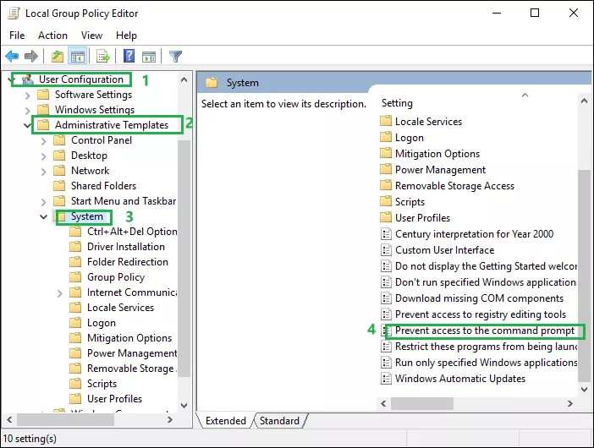Click the Restrict these programs policy icon
This screenshot has height=448, width=594.
pyautogui.click(x=386, y=347)
